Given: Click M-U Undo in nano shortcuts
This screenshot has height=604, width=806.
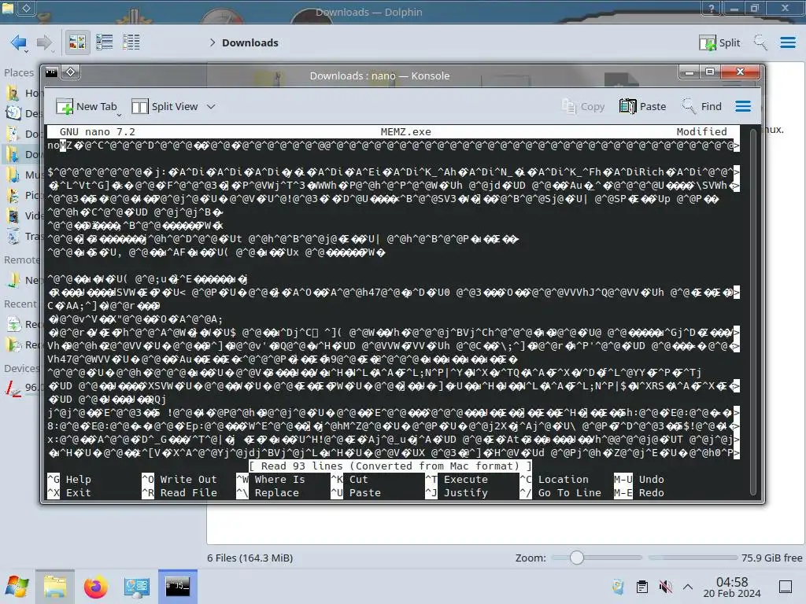Looking at the screenshot, I should point(639,479).
